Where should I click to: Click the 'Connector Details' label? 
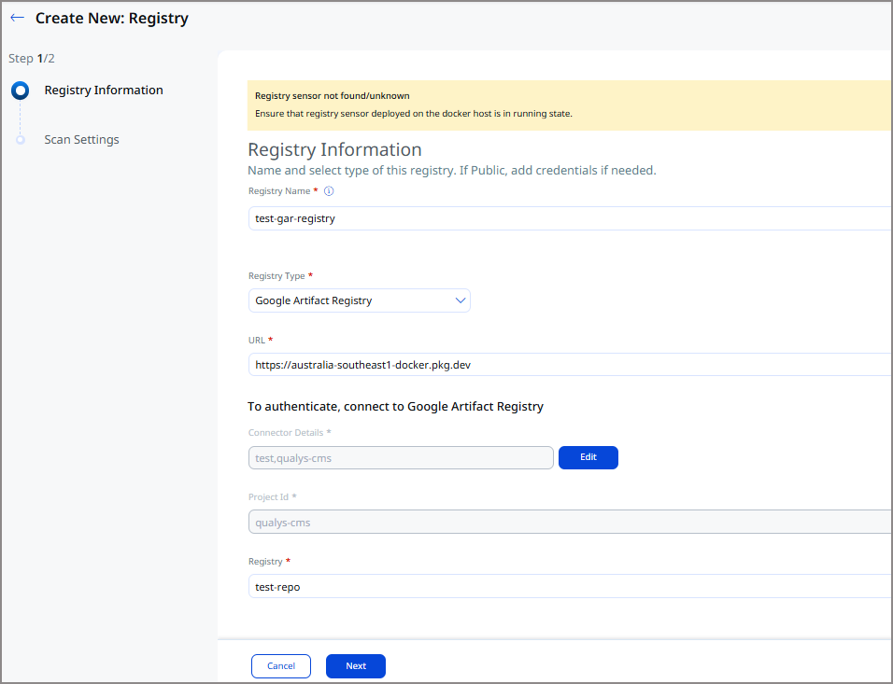click(x=285, y=432)
